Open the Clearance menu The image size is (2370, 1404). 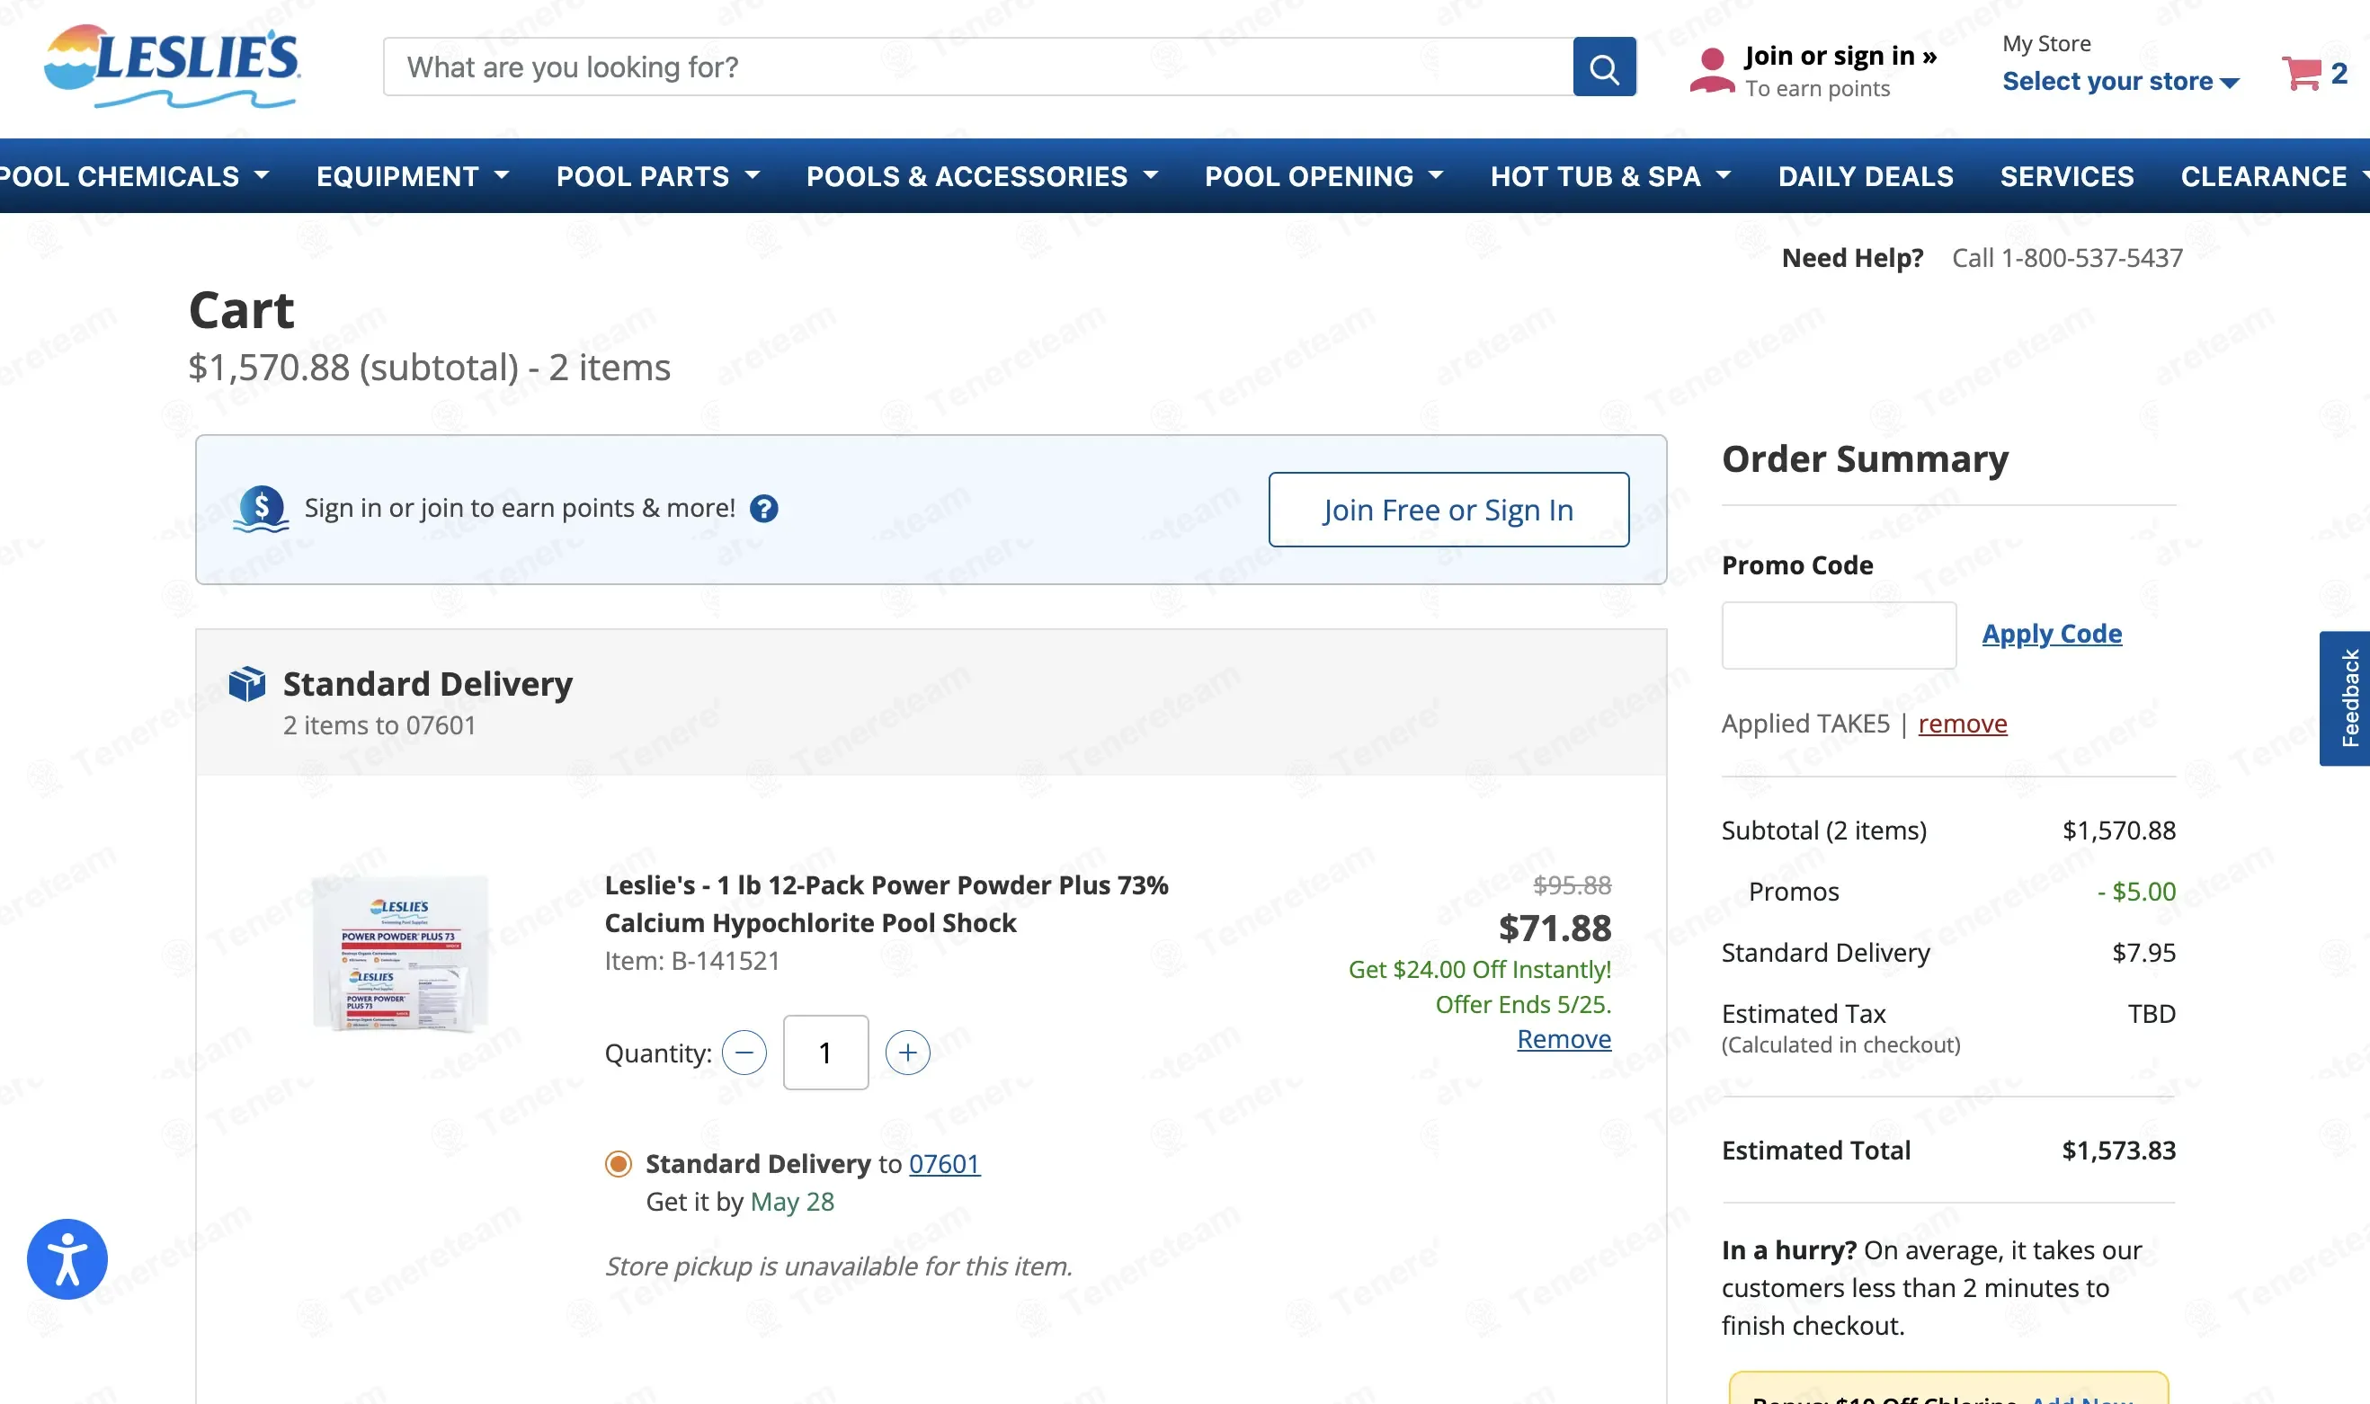[2274, 176]
